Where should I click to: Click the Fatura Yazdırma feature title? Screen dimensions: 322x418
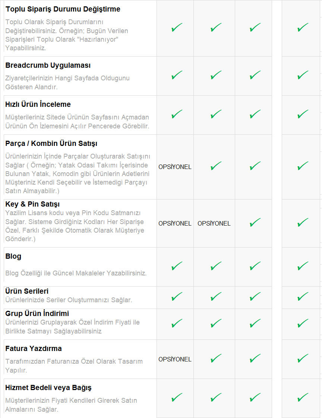tap(33, 349)
